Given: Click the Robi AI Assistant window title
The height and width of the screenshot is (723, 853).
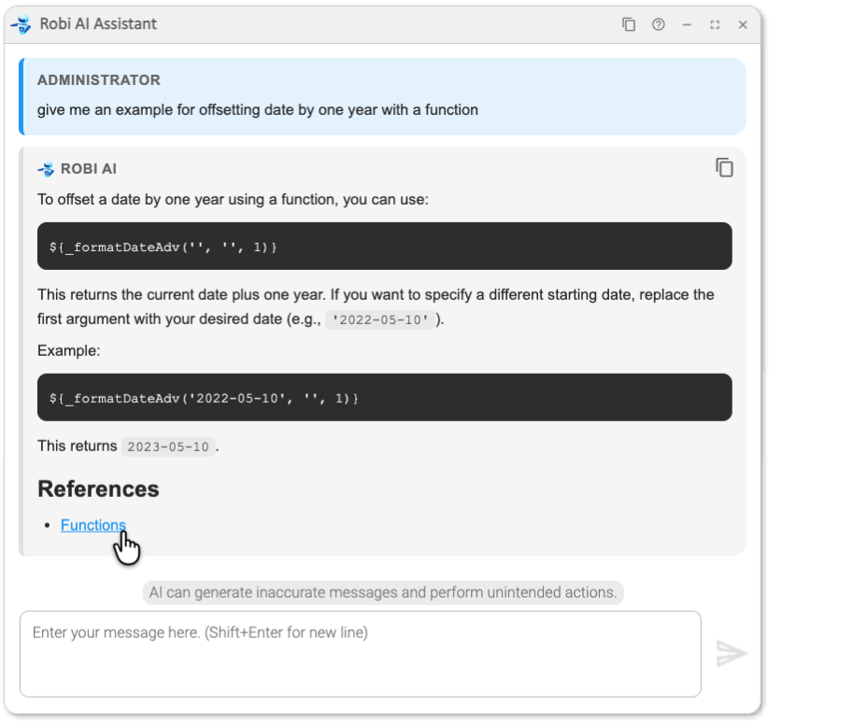Looking at the screenshot, I should point(98,24).
